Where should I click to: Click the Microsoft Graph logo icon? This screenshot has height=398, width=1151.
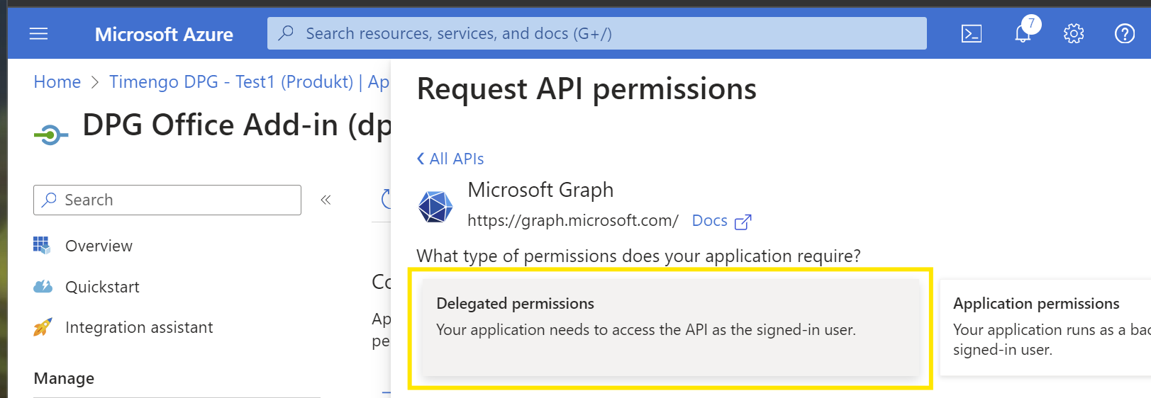435,207
